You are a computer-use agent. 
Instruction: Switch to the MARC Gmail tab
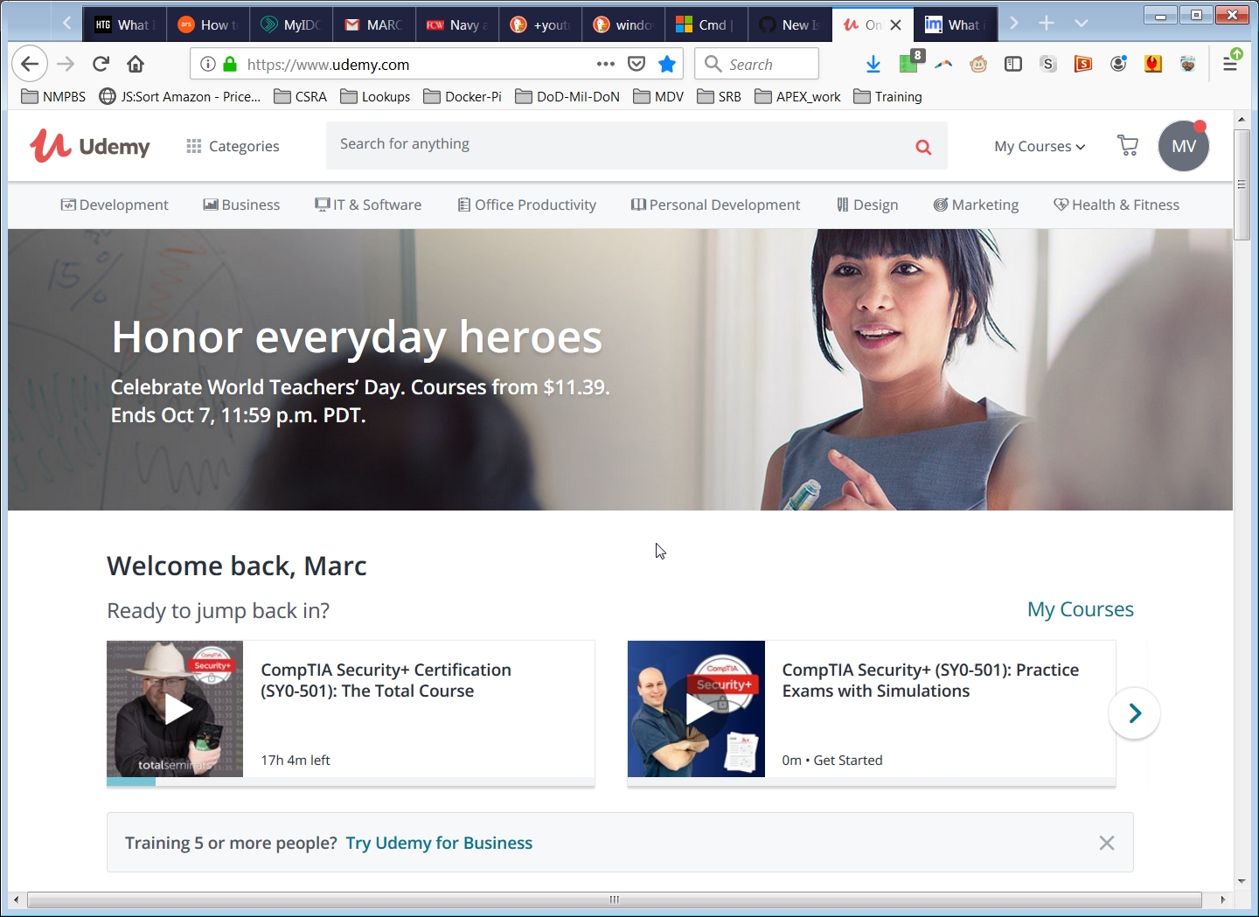374,24
